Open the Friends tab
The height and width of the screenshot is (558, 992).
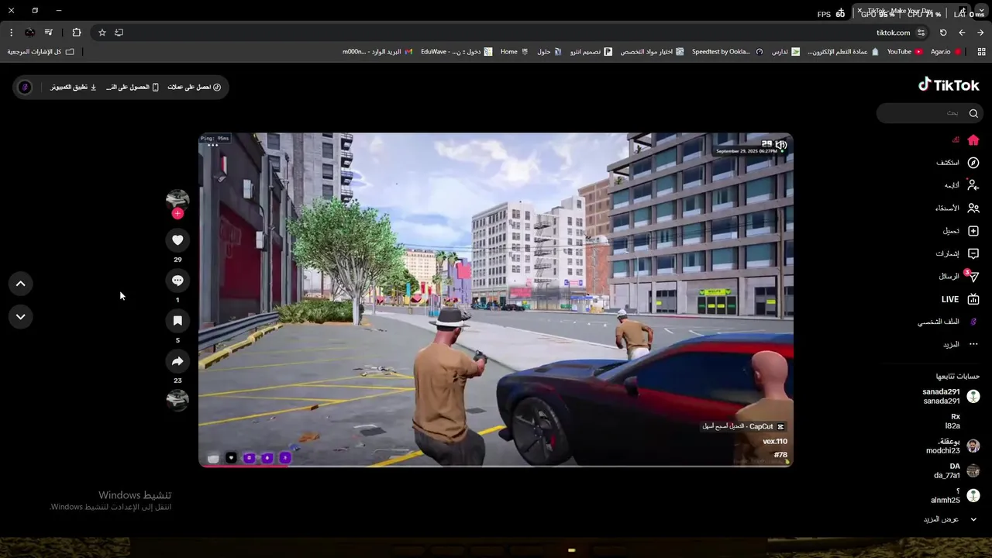(x=957, y=208)
